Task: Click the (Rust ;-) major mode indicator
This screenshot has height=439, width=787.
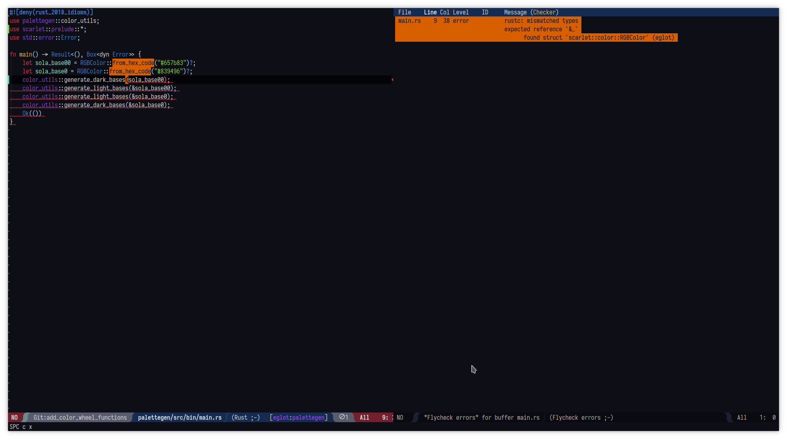Action: [x=246, y=417]
